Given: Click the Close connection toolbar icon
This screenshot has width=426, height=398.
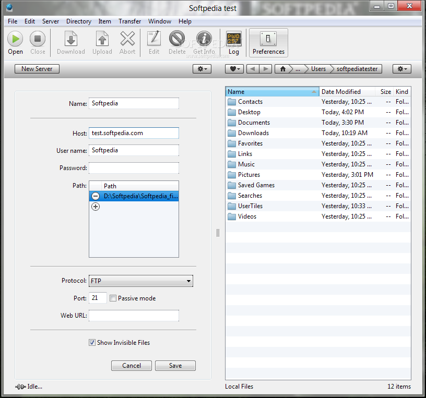Looking at the screenshot, I should [38, 39].
